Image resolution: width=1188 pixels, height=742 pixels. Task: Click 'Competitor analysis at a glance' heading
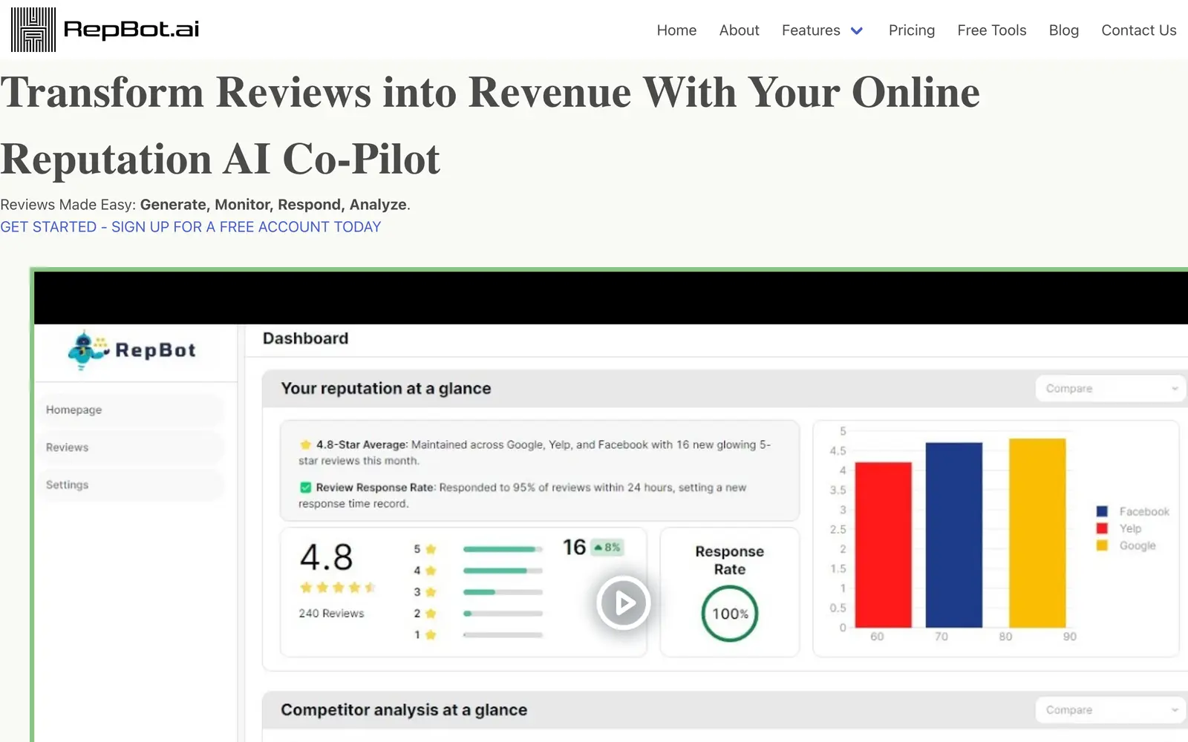(x=404, y=710)
